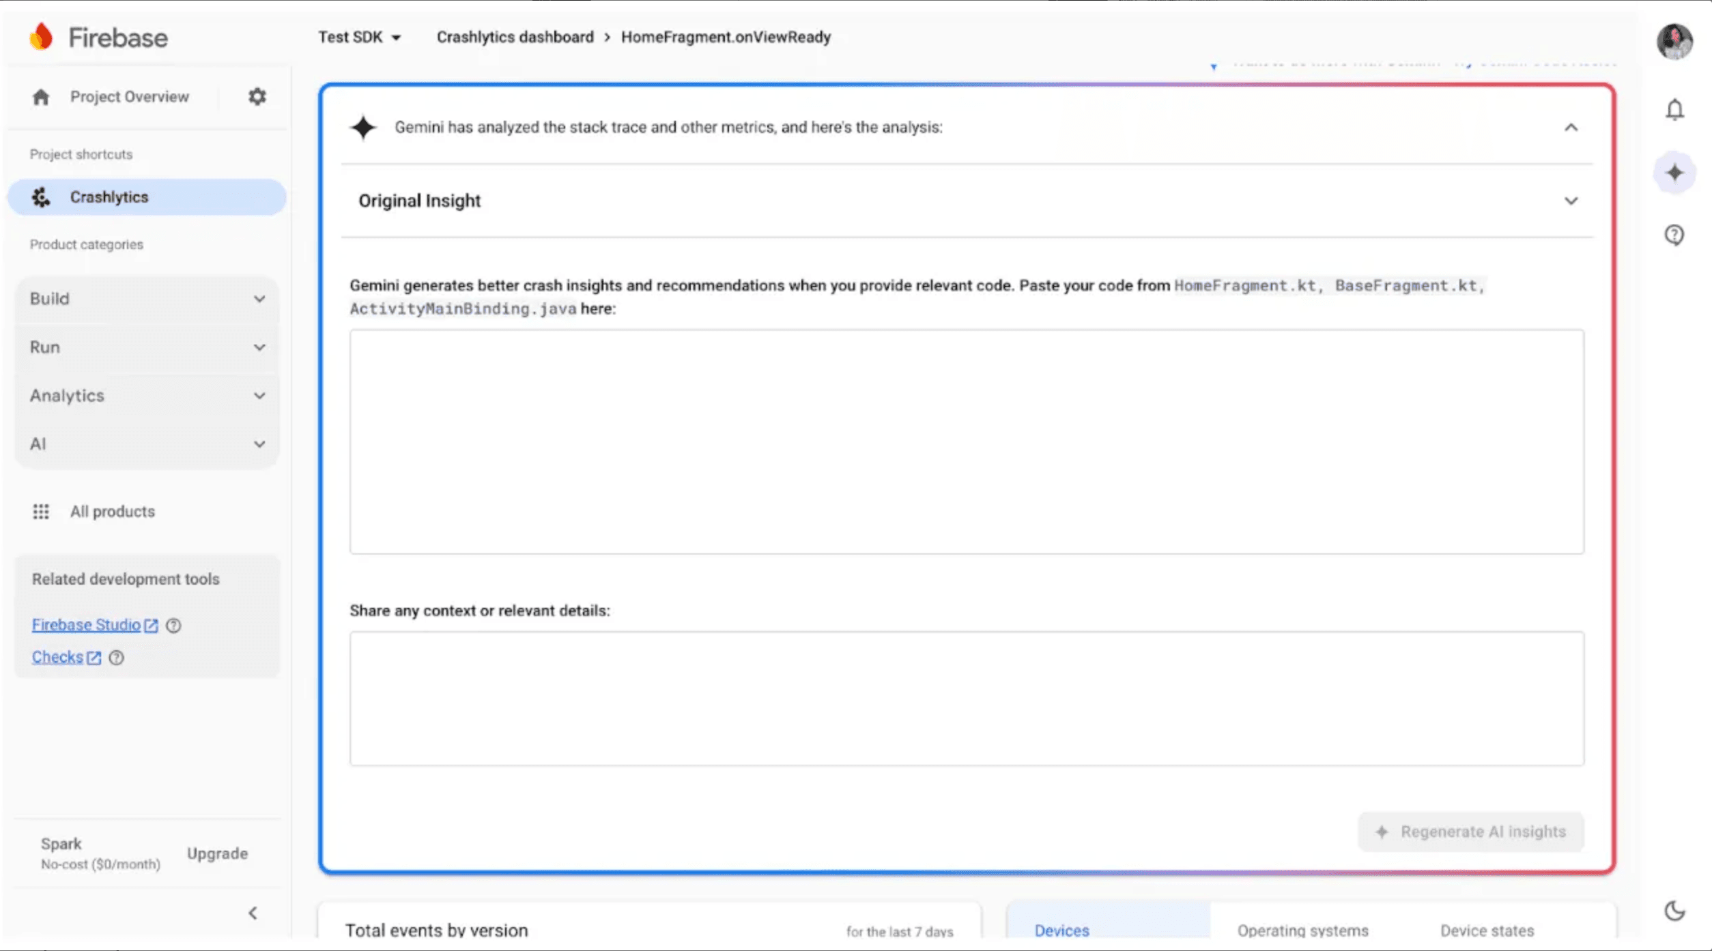This screenshot has width=1712, height=951.
Task: Click the All products grid icon
Action: pyautogui.click(x=41, y=512)
